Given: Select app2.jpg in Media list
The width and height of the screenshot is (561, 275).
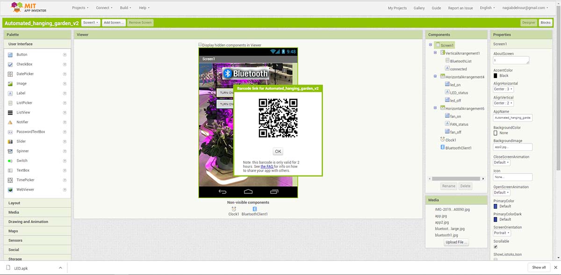Looking at the screenshot, I should (x=442, y=222).
